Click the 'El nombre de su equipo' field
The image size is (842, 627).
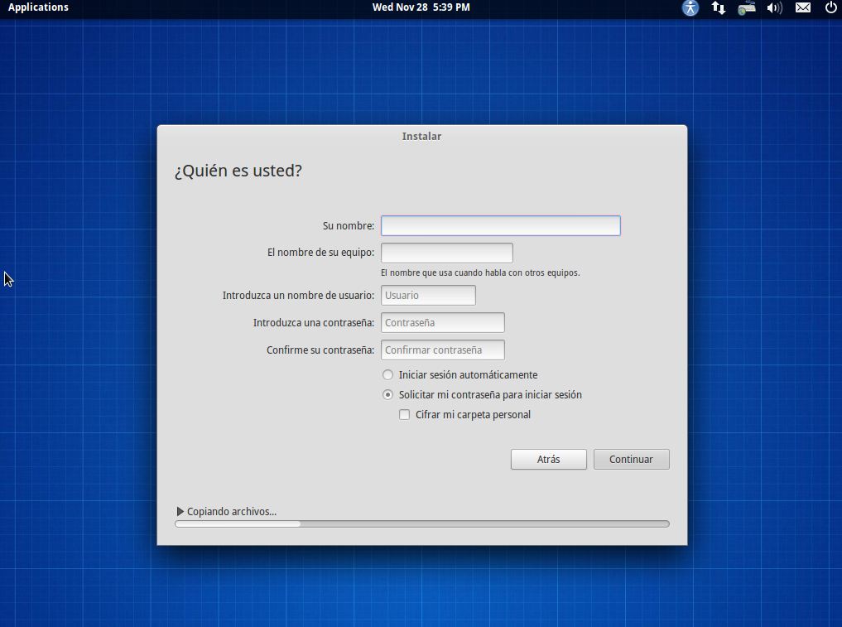point(446,253)
